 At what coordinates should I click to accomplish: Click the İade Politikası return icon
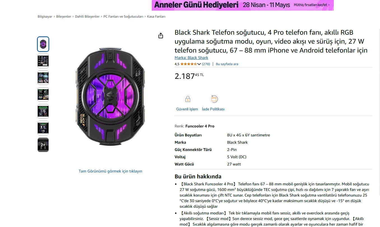[214, 99]
